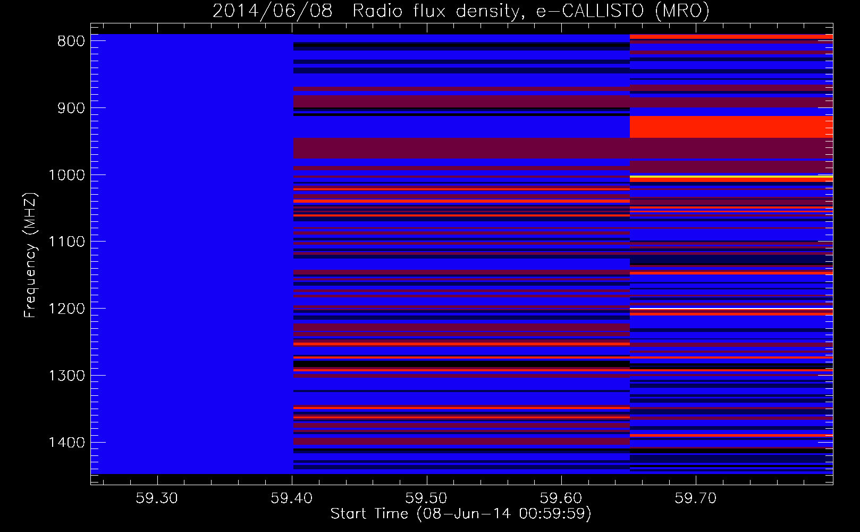Click the white line at 1200 MHz

[x=731, y=309]
